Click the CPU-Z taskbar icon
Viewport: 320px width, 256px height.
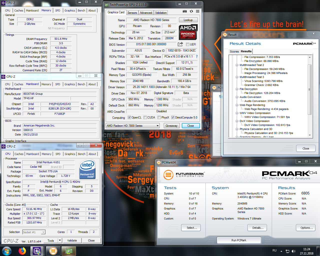tap(37, 251)
